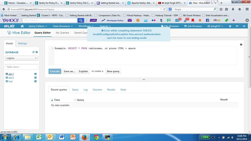Open the Chart tab
251x141 pixels.
click(x=123, y=90)
